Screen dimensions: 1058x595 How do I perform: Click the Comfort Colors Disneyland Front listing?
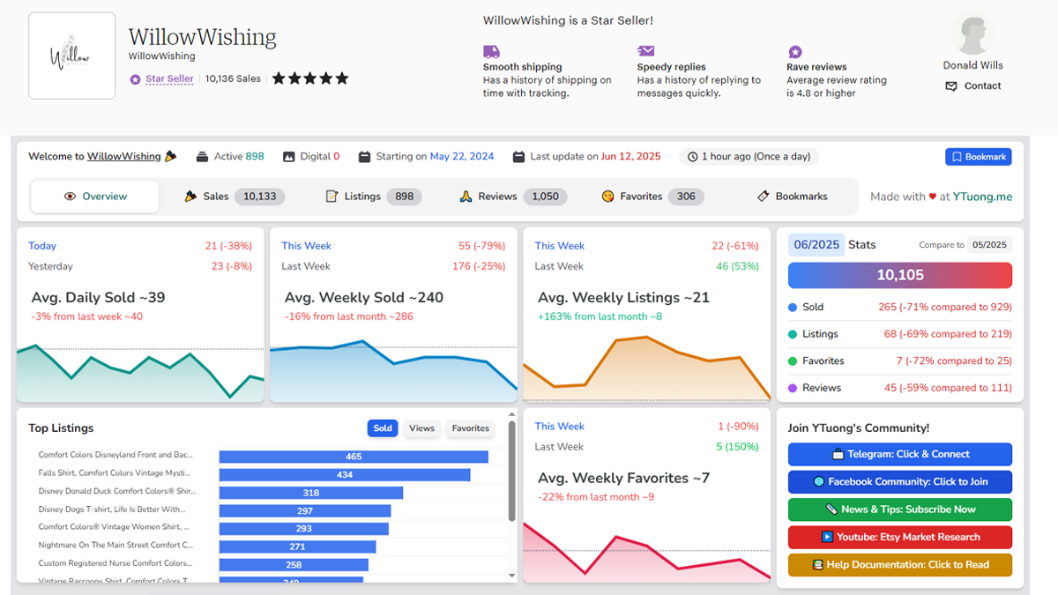[x=115, y=456]
